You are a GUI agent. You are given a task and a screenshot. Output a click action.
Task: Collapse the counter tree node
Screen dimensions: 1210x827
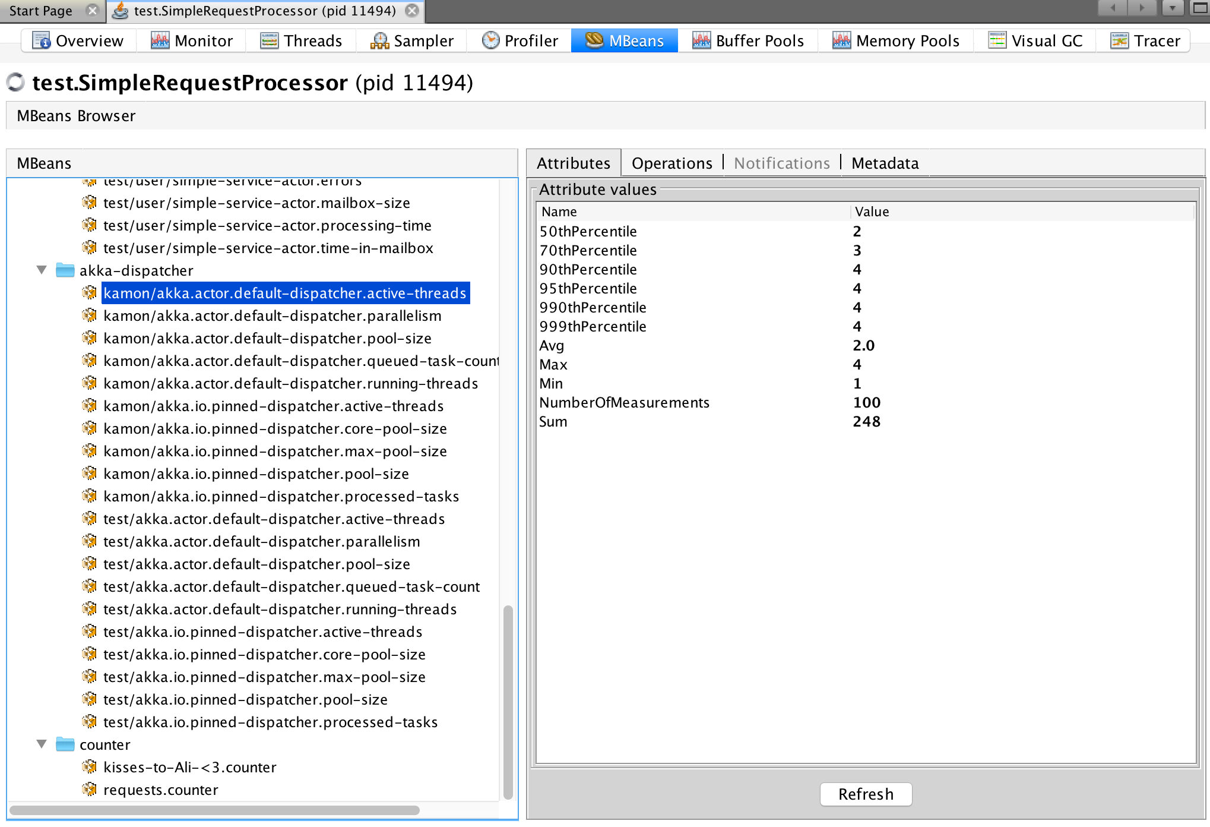[42, 744]
